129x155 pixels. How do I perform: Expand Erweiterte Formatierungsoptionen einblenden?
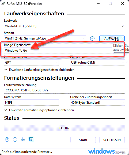tap(39, 110)
